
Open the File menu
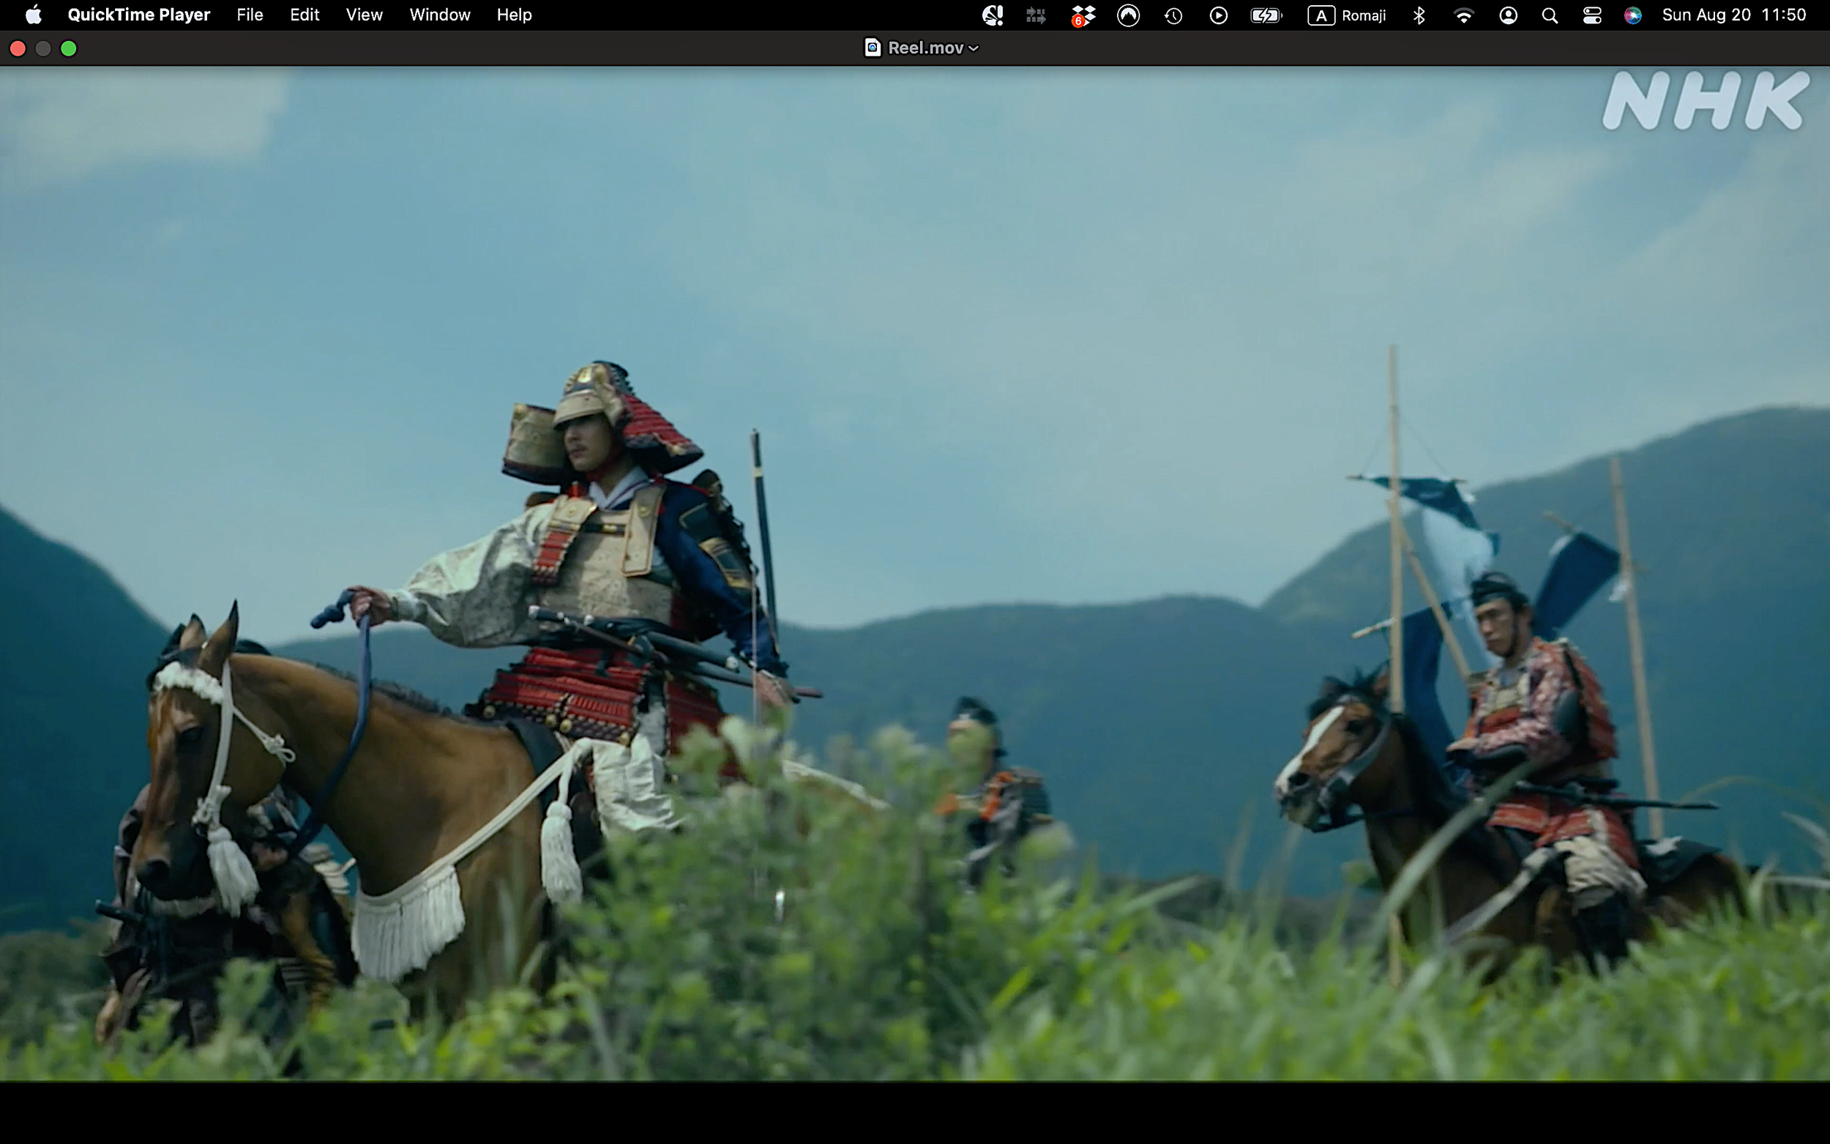click(250, 15)
